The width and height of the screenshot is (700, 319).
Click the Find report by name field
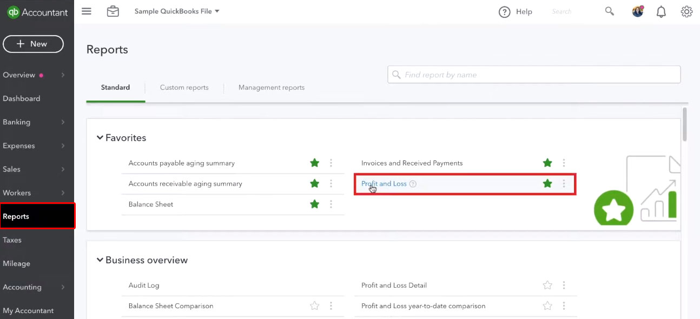pos(534,75)
